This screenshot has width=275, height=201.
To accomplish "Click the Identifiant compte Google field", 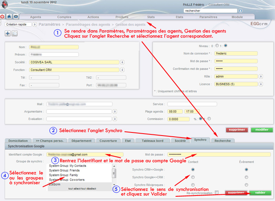I will click(x=85, y=154).
